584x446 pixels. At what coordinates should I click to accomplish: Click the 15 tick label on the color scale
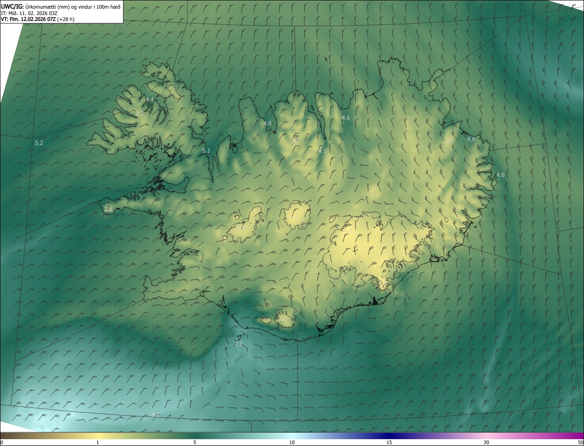(x=389, y=442)
